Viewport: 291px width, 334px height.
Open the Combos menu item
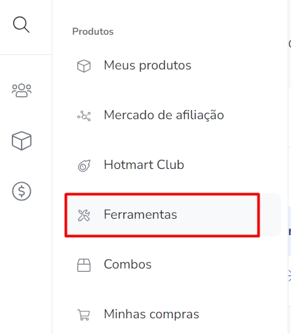pyautogui.click(x=128, y=264)
